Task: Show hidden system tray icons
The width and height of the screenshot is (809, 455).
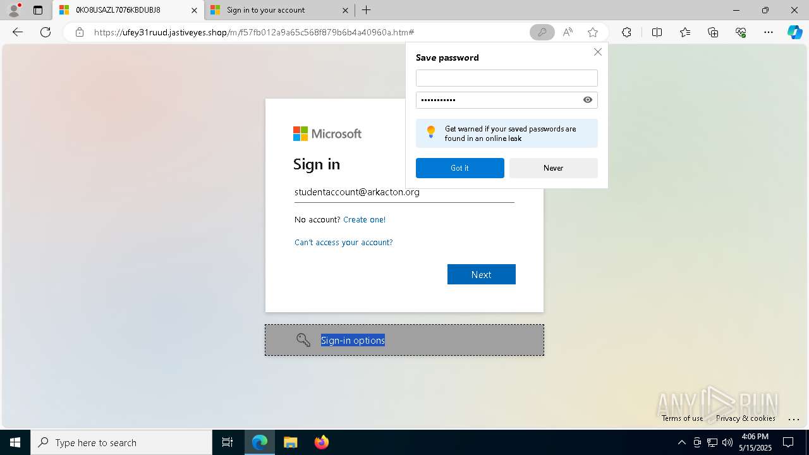Action: click(681, 442)
